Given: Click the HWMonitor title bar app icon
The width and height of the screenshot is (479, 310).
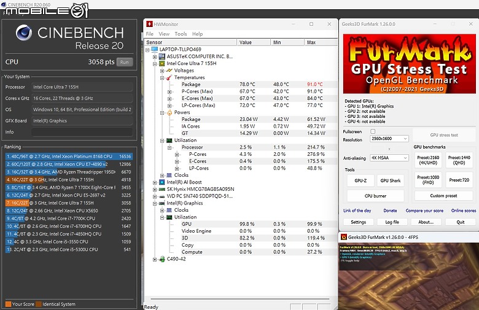Looking at the screenshot, I should [x=149, y=24].
